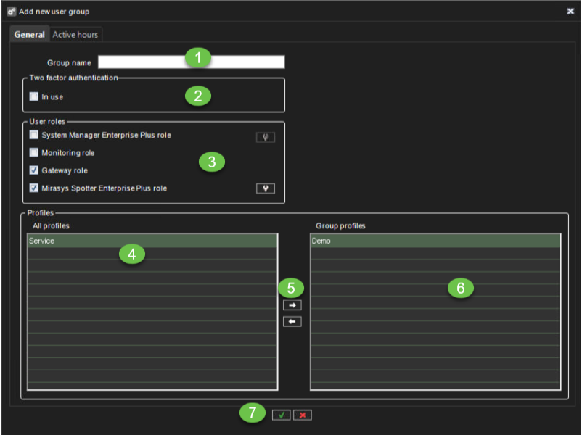Uncheck the Gateway role checkbox
Screen dimensions: 582x435
(x=33, y=170)
